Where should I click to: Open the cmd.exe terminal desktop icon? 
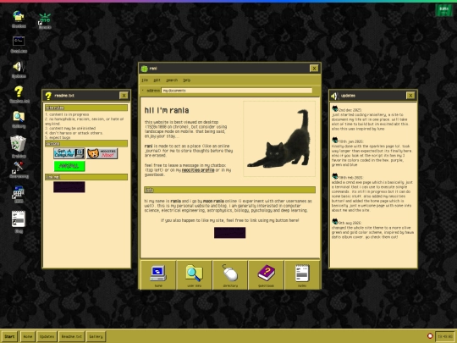tap(19, 41)
